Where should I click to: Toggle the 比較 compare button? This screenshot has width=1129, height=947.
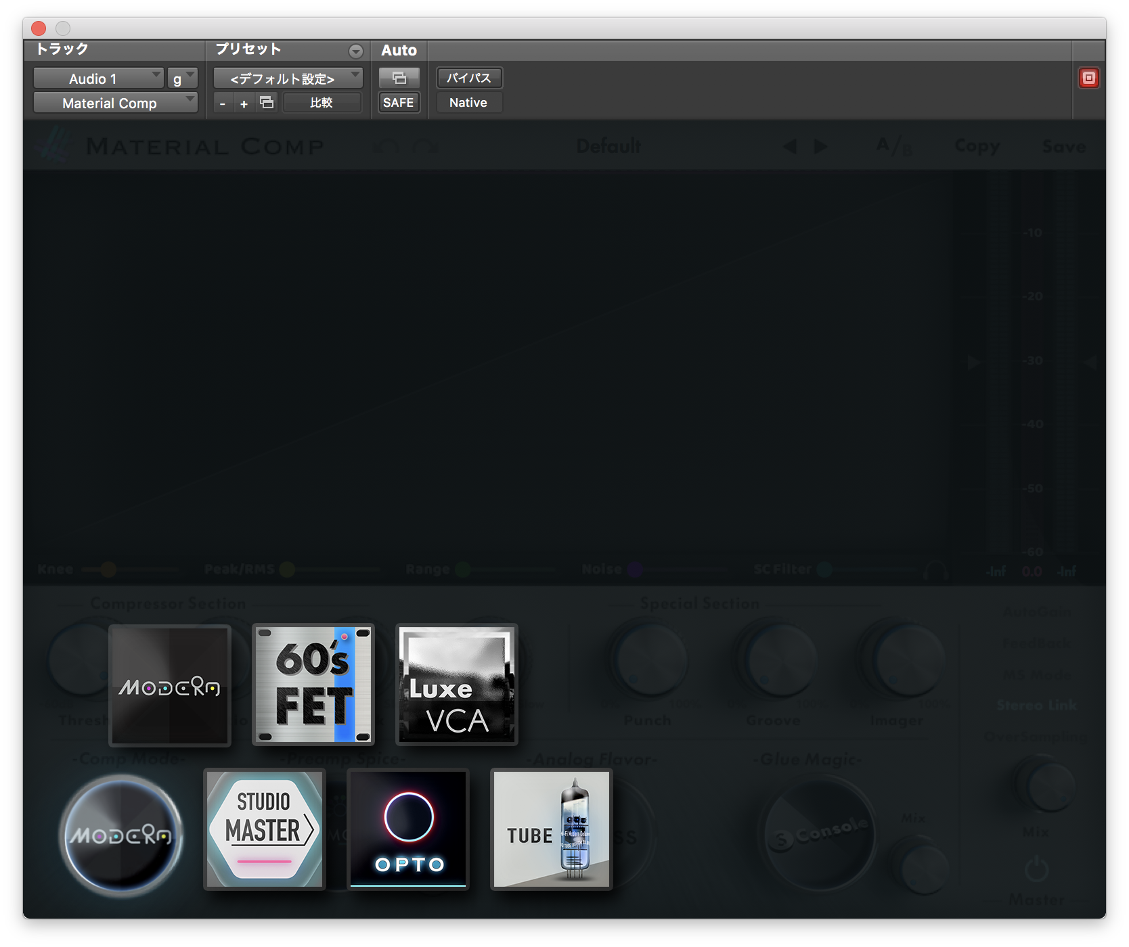coord(322,103)
